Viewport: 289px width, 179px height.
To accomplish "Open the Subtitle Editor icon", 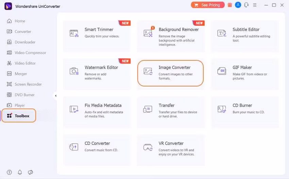I will point(222,33).
